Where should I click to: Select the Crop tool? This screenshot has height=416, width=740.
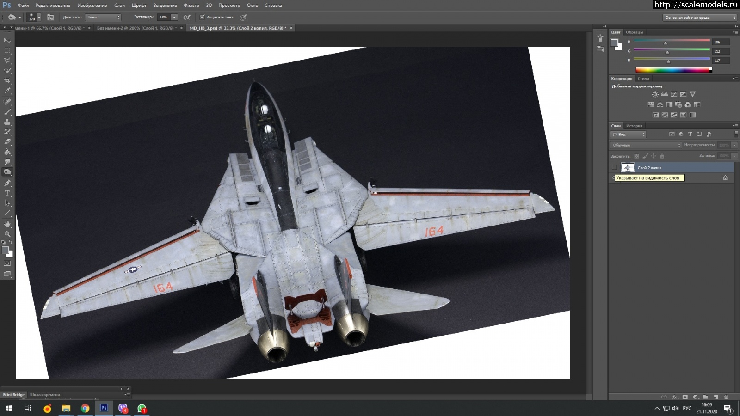click(x=7, y=80)
